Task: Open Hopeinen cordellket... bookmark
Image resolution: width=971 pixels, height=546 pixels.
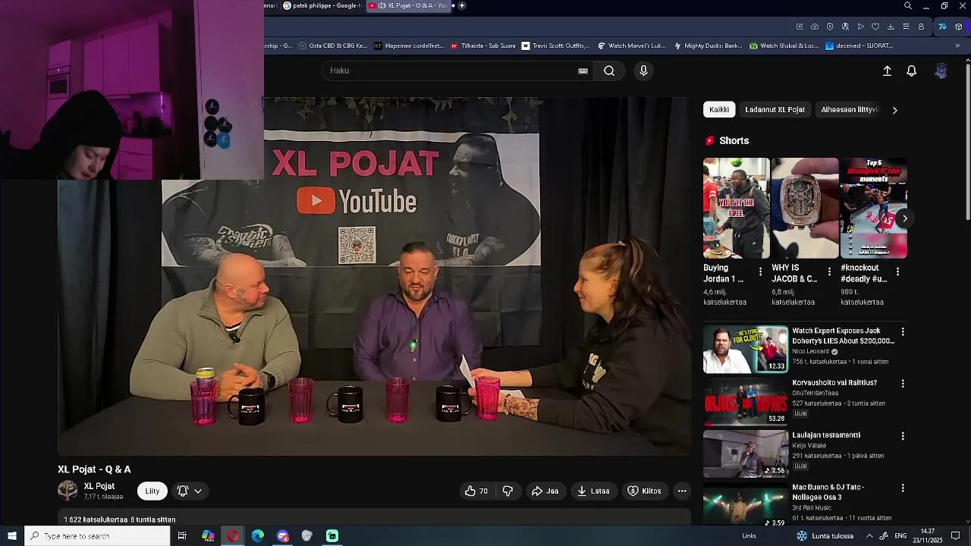Action: point(409,45)
